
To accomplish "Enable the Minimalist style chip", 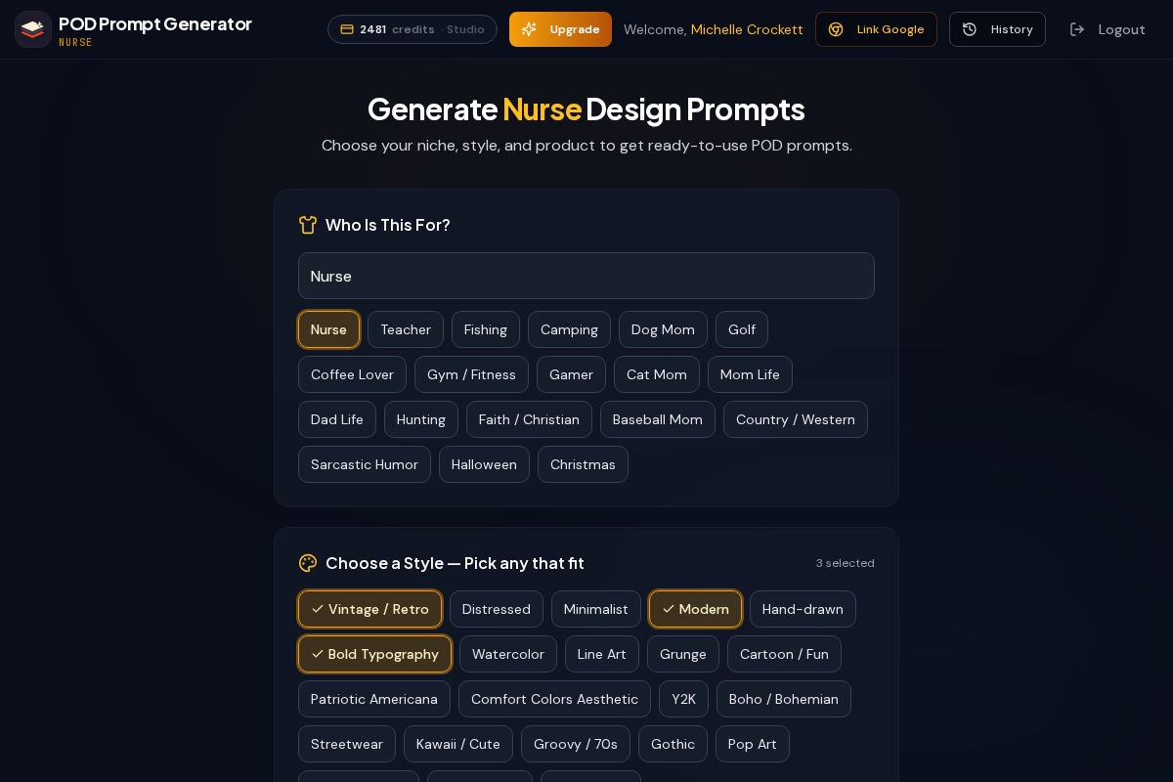I will pos(596,609).
